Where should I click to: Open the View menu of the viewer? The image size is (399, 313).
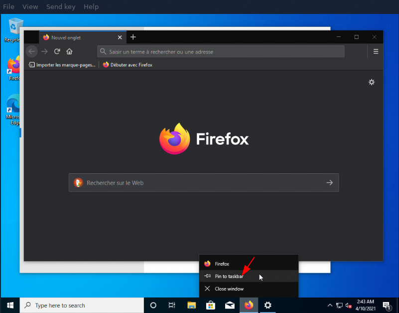tap(30, 6)
